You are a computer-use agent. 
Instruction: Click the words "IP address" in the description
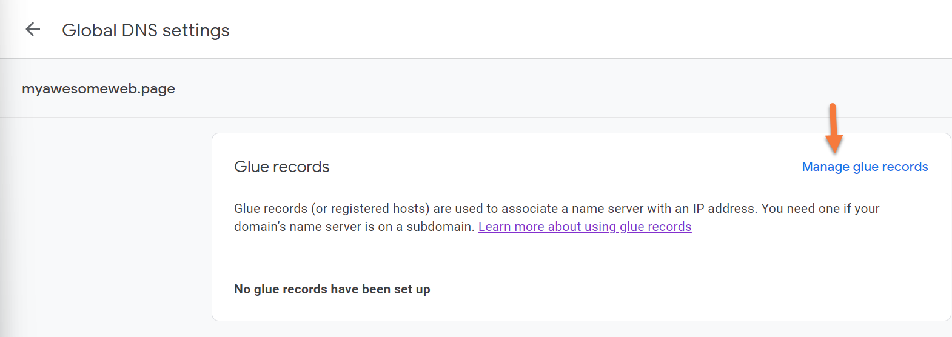[725, 209]
